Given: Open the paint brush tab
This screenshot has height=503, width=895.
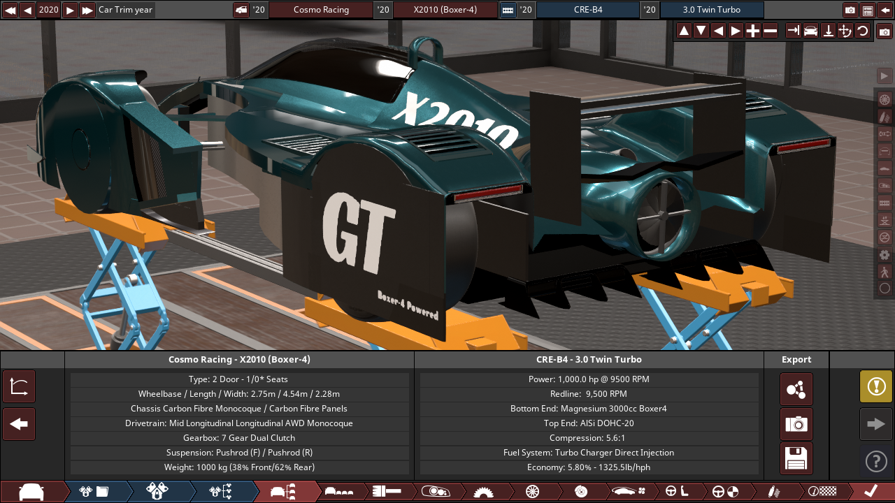Looking at the screenshot, I should [x=386, y=492].
